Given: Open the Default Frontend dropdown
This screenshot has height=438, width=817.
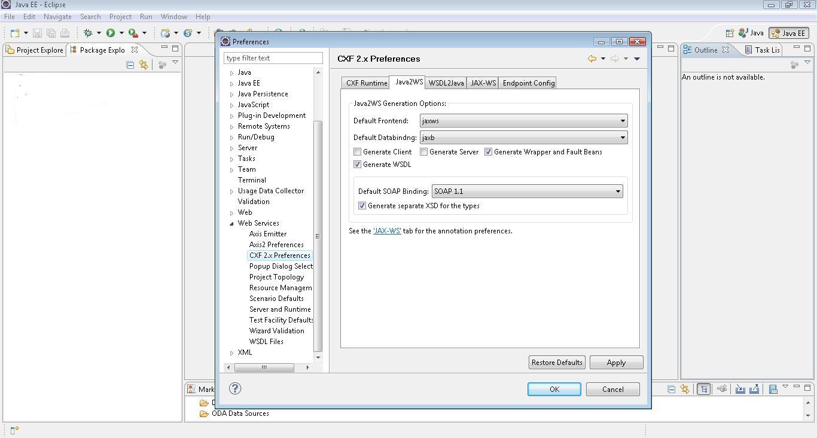Looking at the screenshot, I should point(623,120).
